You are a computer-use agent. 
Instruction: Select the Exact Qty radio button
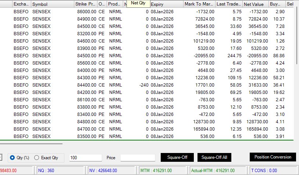(x=36, y=158)
